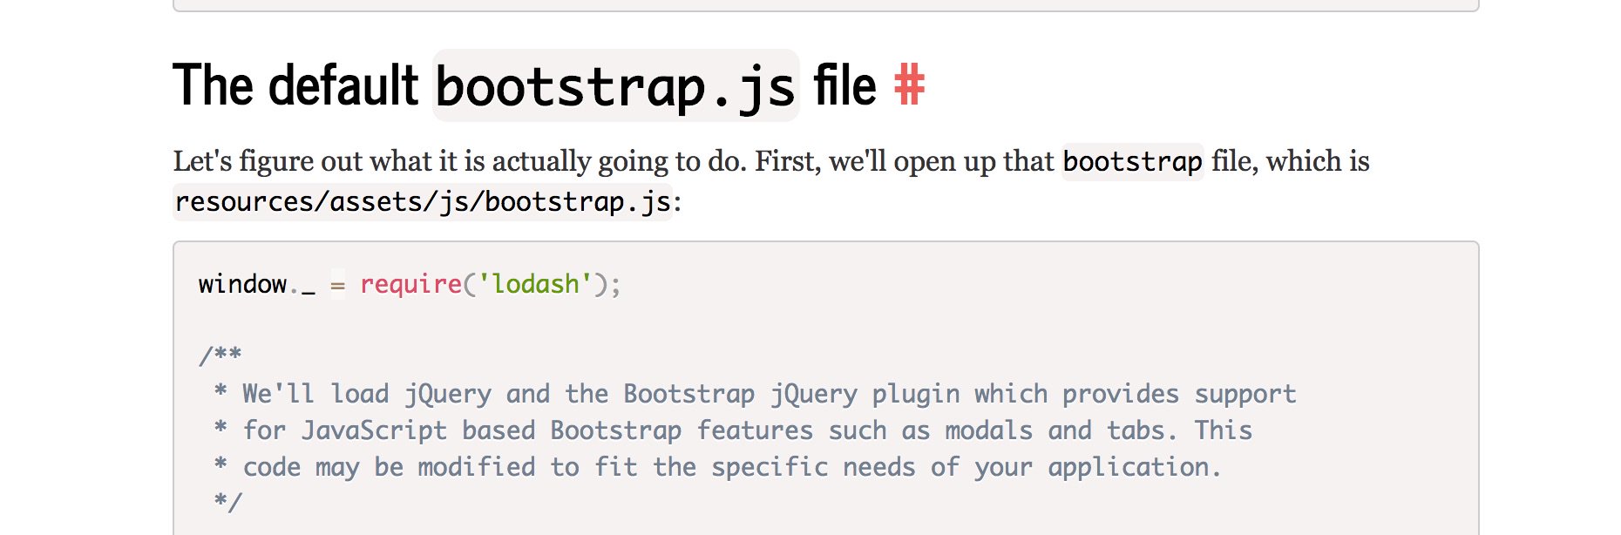Click the '*/' comment closing line
Screen dimensions: 1621x535
click(227, 501)
